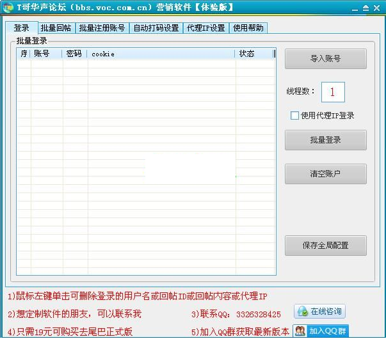
Task: Enable the 使用代理IP登录 checkbox
Action: (x=294, y=116)
